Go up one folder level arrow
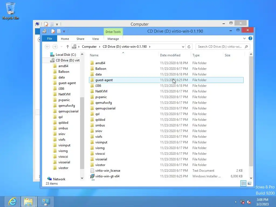 pos(68,47)
